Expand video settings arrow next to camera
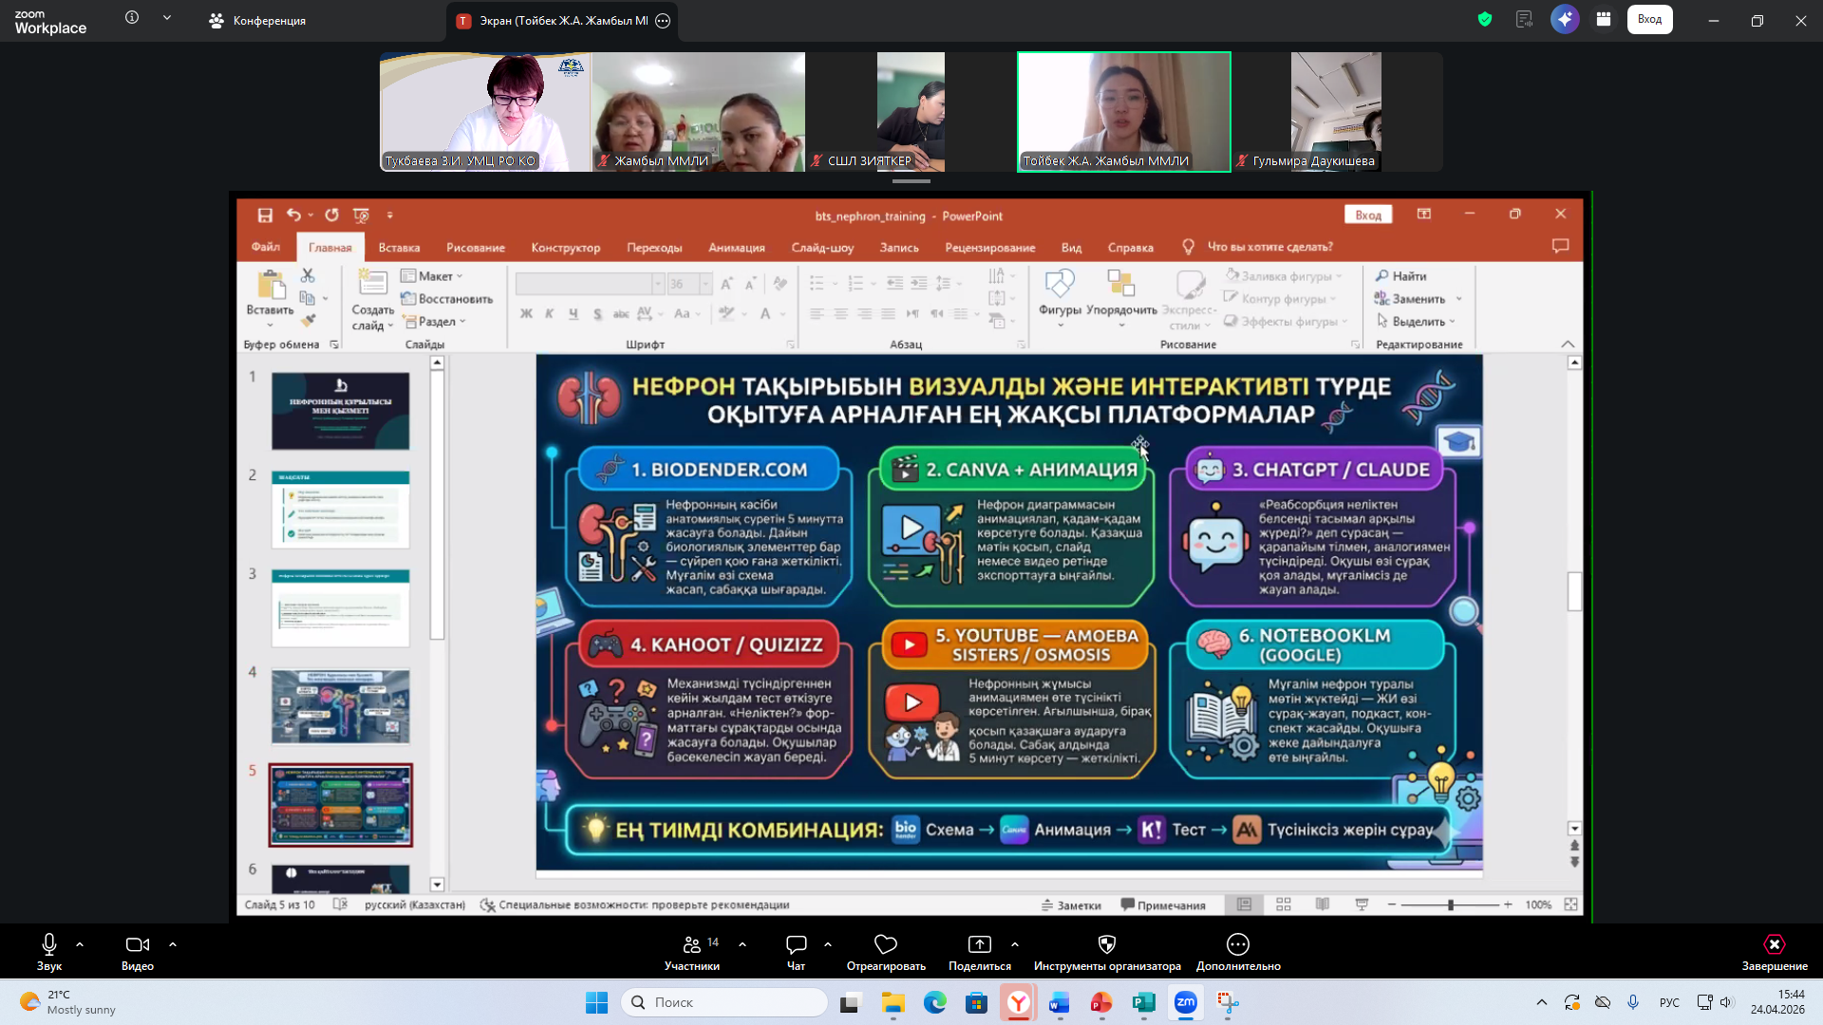This screenshot has width=1823, height=1025. click(173, 944)
